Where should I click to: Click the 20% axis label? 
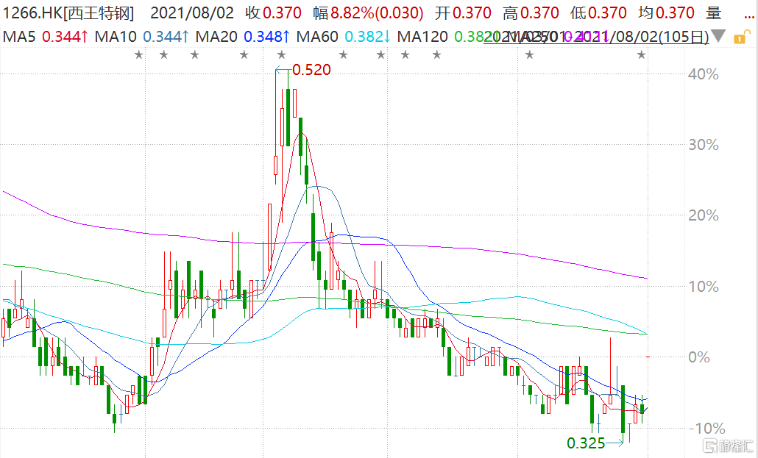704,215
